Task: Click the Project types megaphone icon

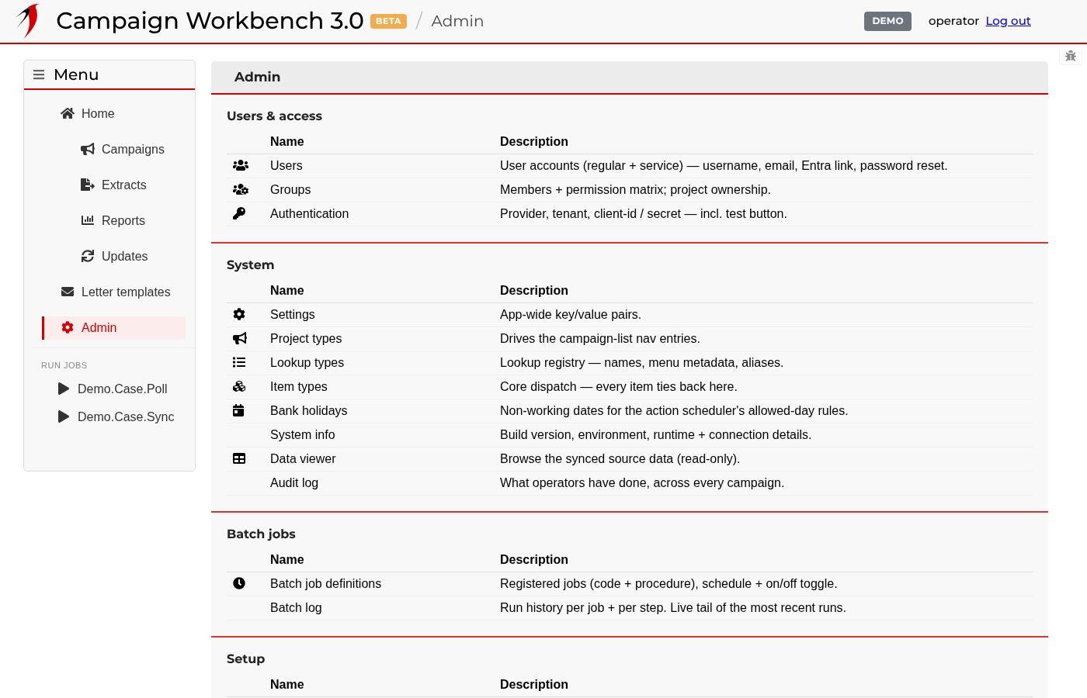Action: pos(240,338)
